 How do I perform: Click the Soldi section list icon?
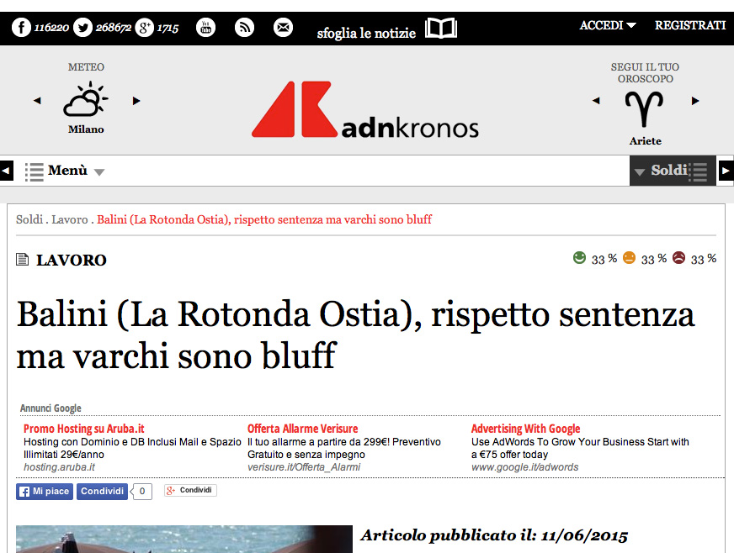pyautogui.click(x=698, y=171)
